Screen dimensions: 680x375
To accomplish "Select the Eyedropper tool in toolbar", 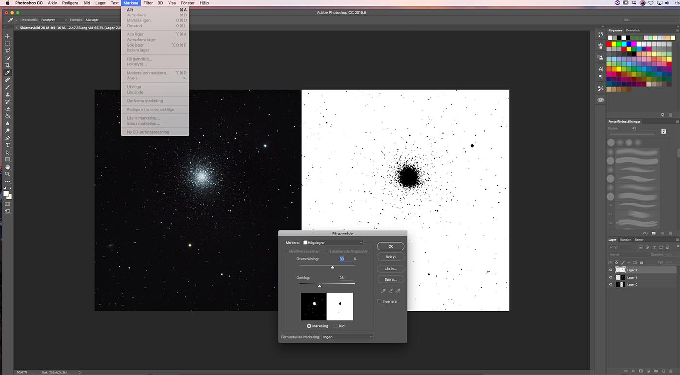I will [7, 73].
